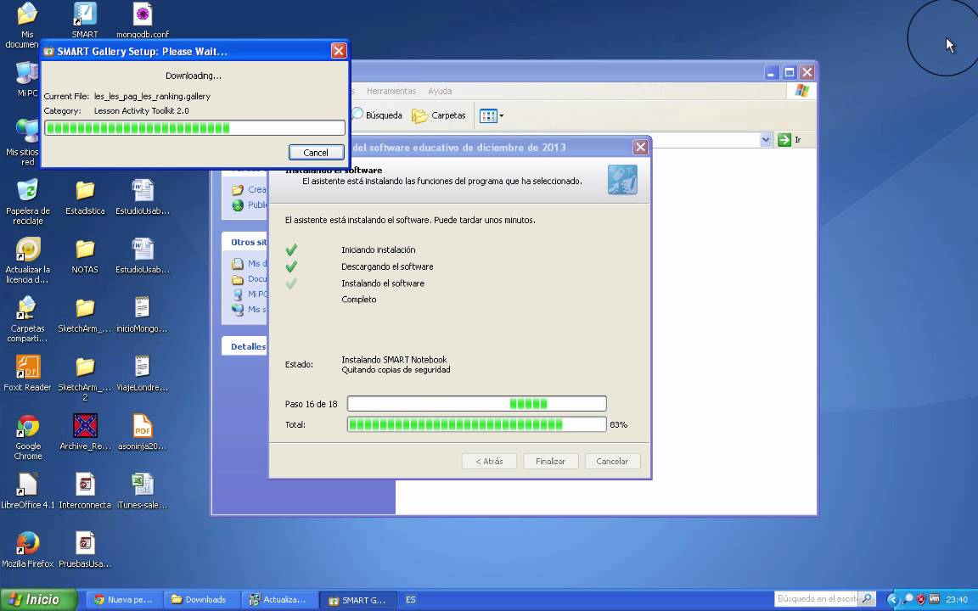Click Búsqueda toolbar button in Explorer
Image resolution: width=978 pixels, height=611 pixels.
point(377,115)
